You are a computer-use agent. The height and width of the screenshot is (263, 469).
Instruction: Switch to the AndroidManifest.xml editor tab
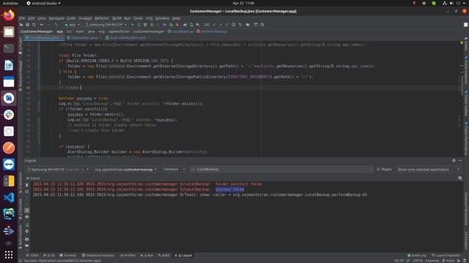point(127,38)
